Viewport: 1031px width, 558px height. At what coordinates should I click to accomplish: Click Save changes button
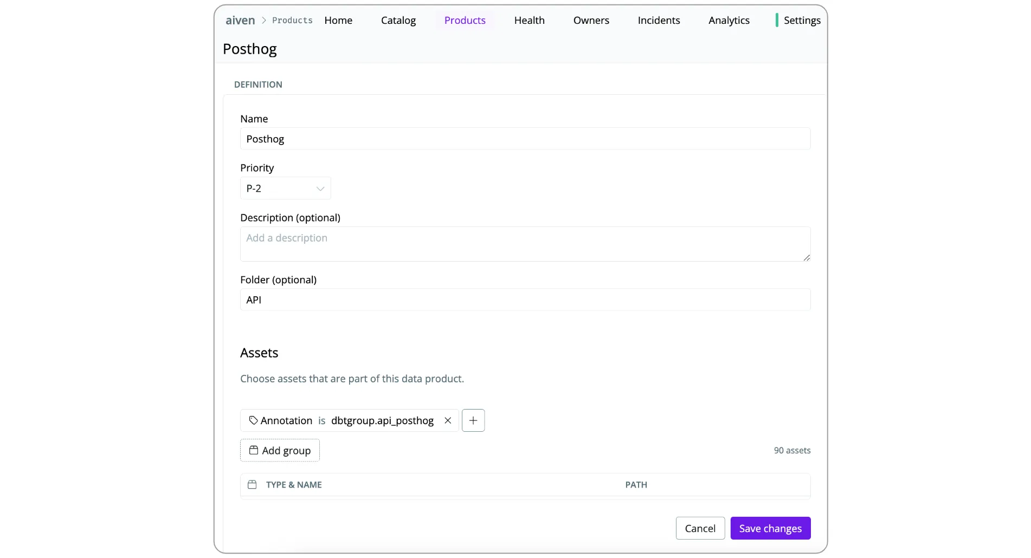click(x=770, y=528)
